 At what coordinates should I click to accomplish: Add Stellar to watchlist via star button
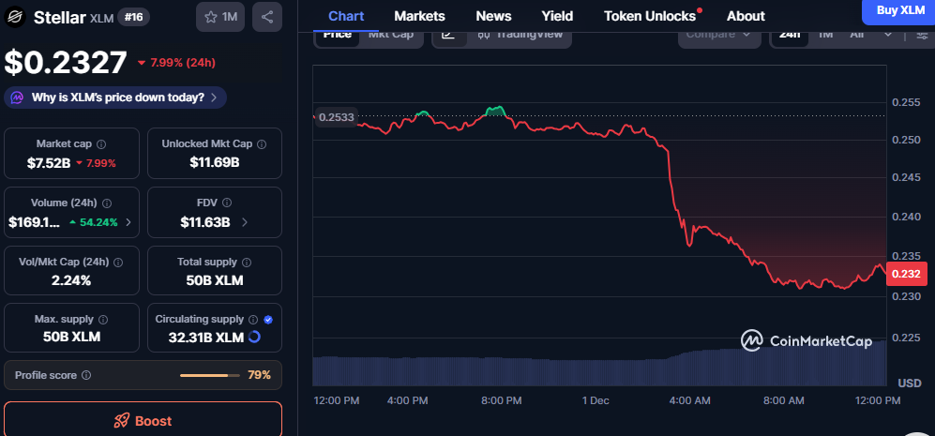220,17
